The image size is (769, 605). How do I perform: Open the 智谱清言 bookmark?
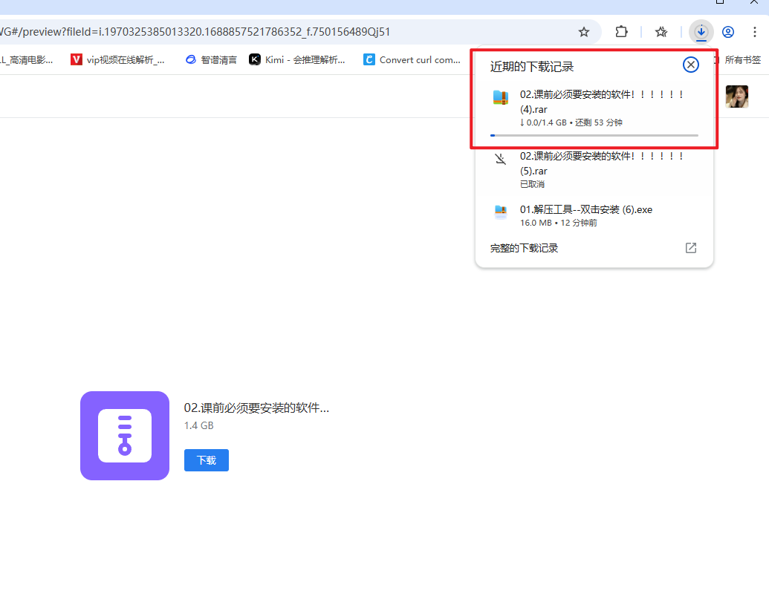tap(211, 60)
